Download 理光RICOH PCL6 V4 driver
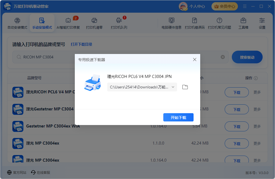 237,92
